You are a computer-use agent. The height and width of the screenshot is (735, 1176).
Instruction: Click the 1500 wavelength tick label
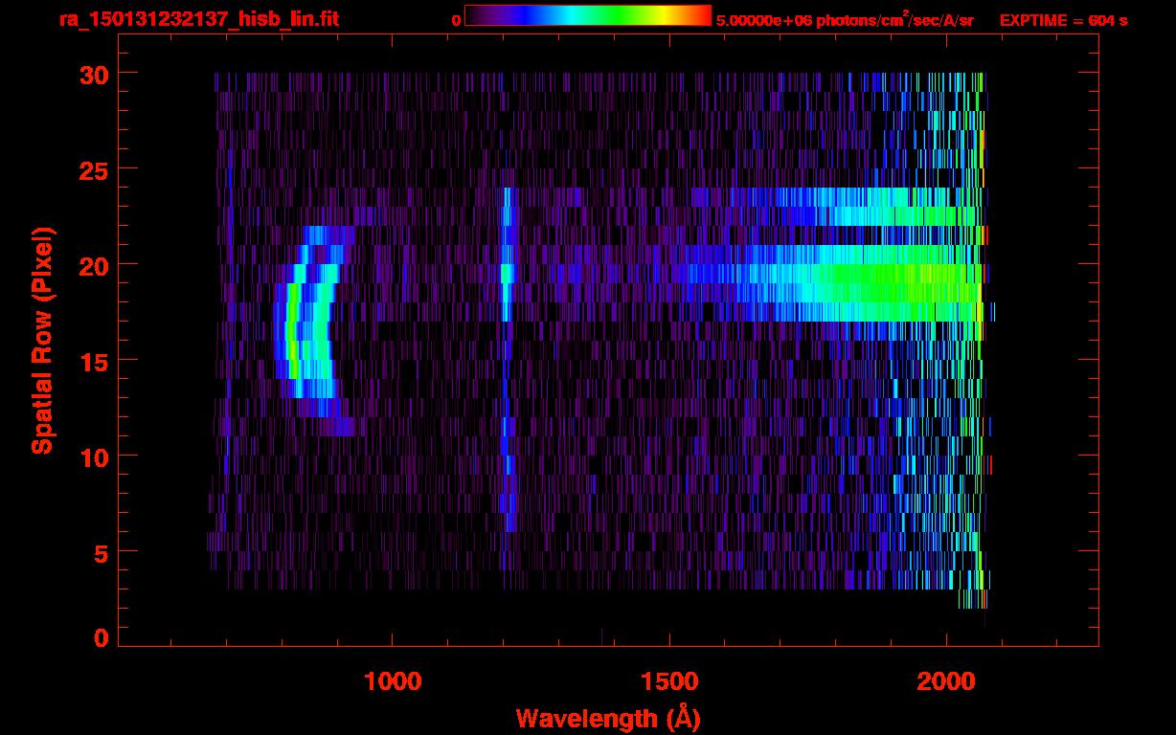coord(669,681)
